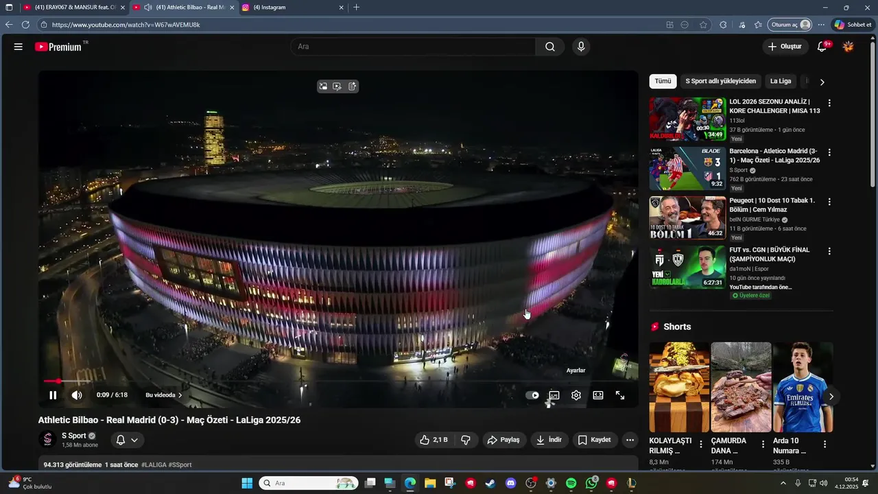Open a new browser tab with plus
Screen dimensions: 878x494
pos(356,8)
